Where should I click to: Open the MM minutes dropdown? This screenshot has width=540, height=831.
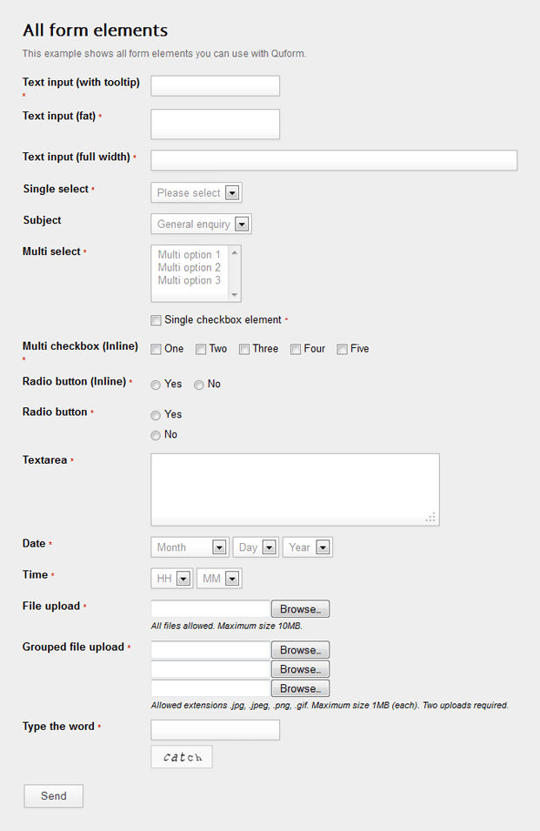pyautogui.click(x=218, y=578)
